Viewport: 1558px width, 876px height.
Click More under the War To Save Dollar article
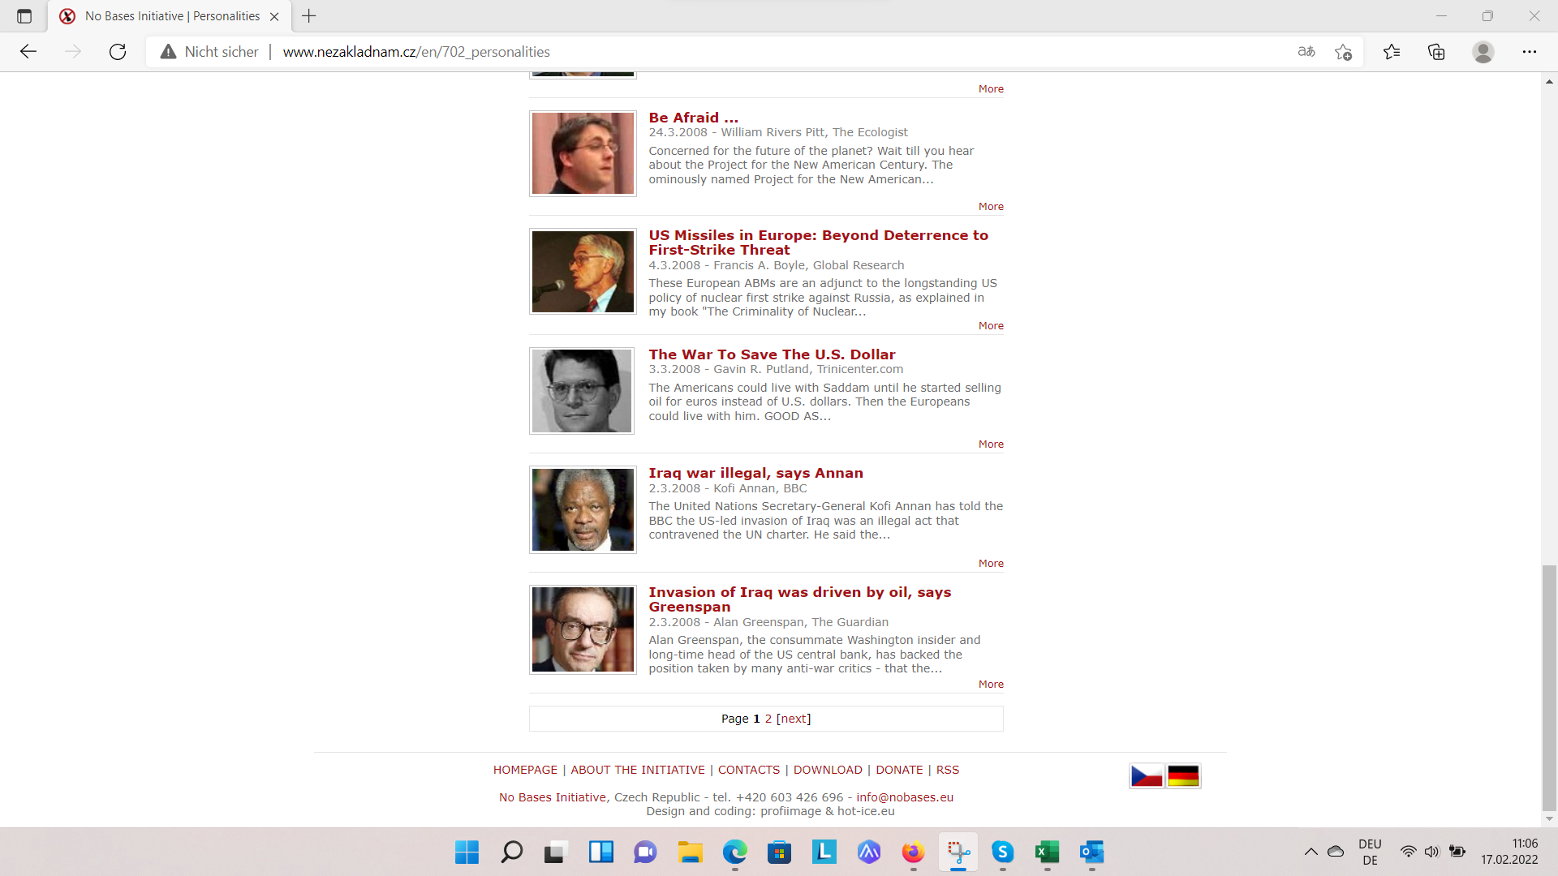991,444
